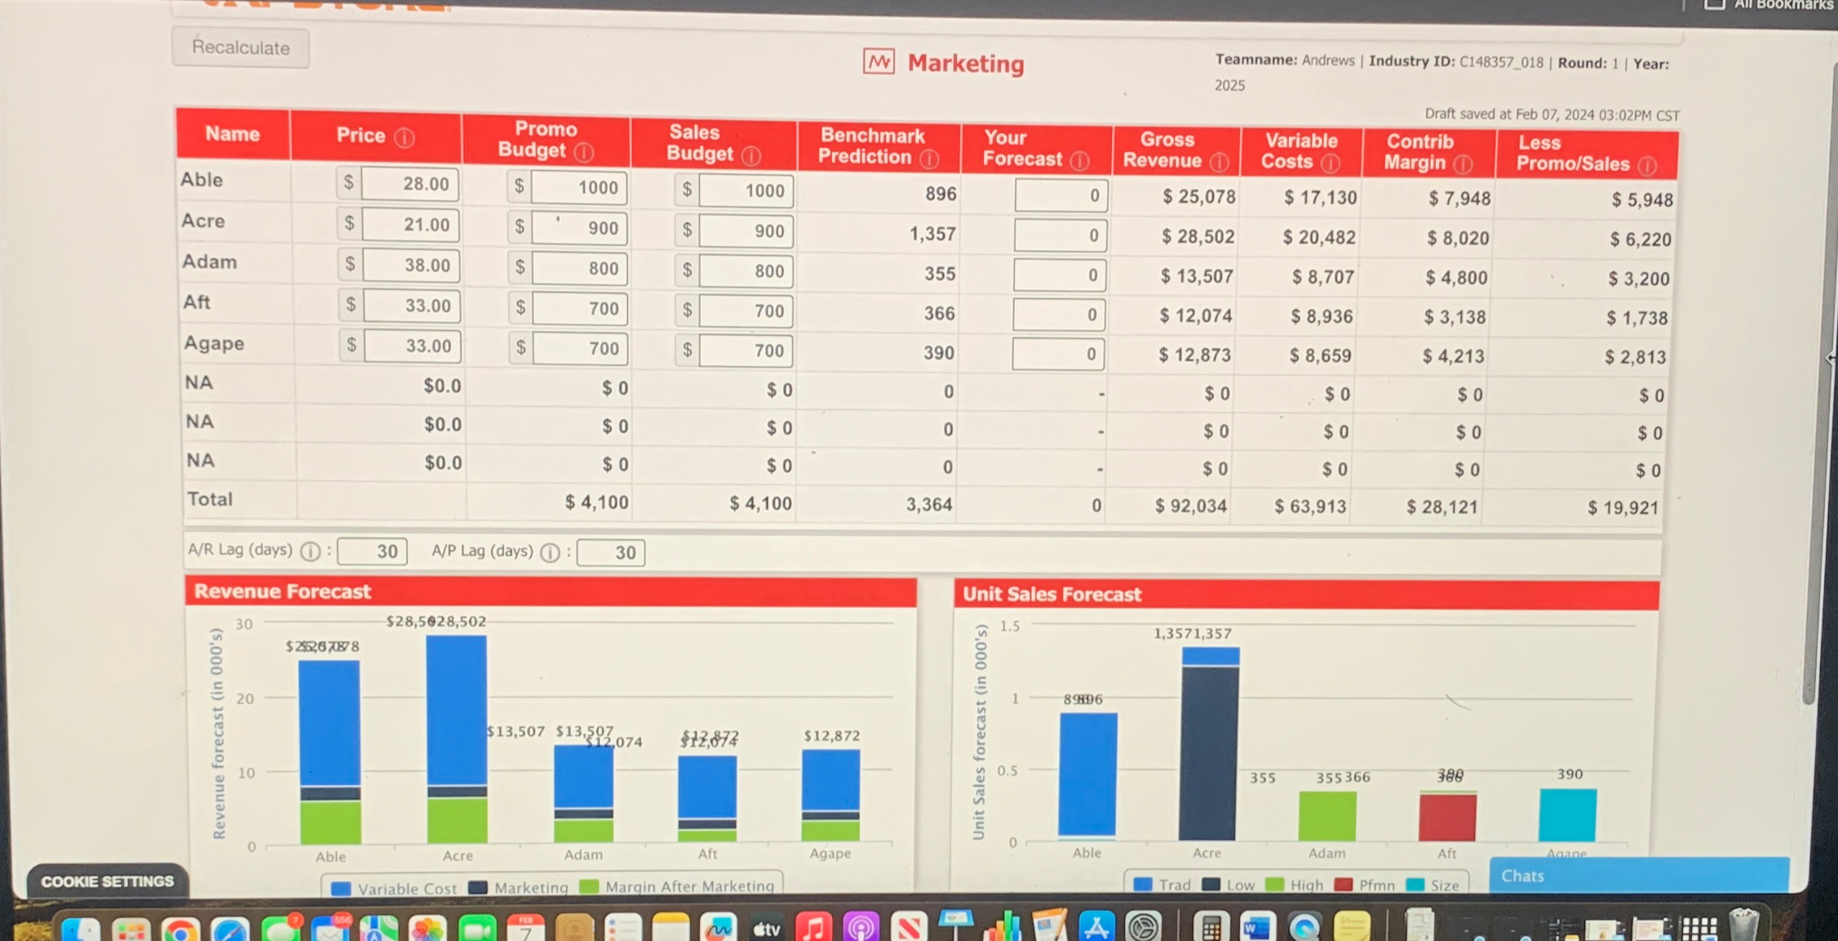Click the Agape promo budget field
Screen dimensions: 1838x941
point(579,348)
